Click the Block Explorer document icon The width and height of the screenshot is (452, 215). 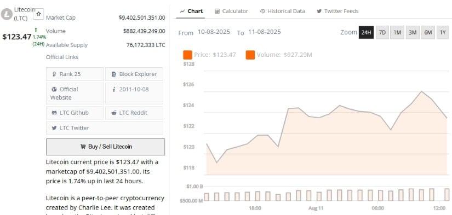[114, 74]
